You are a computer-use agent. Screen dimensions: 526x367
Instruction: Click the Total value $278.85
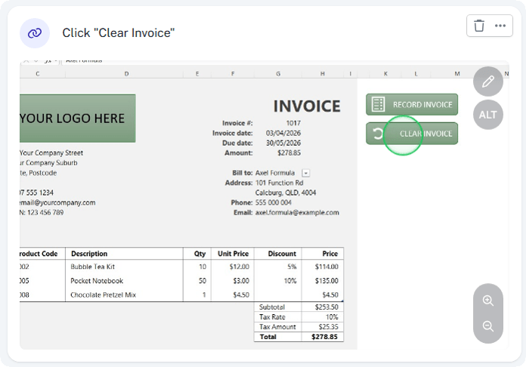pyautogui.click(x=324, y=337)
